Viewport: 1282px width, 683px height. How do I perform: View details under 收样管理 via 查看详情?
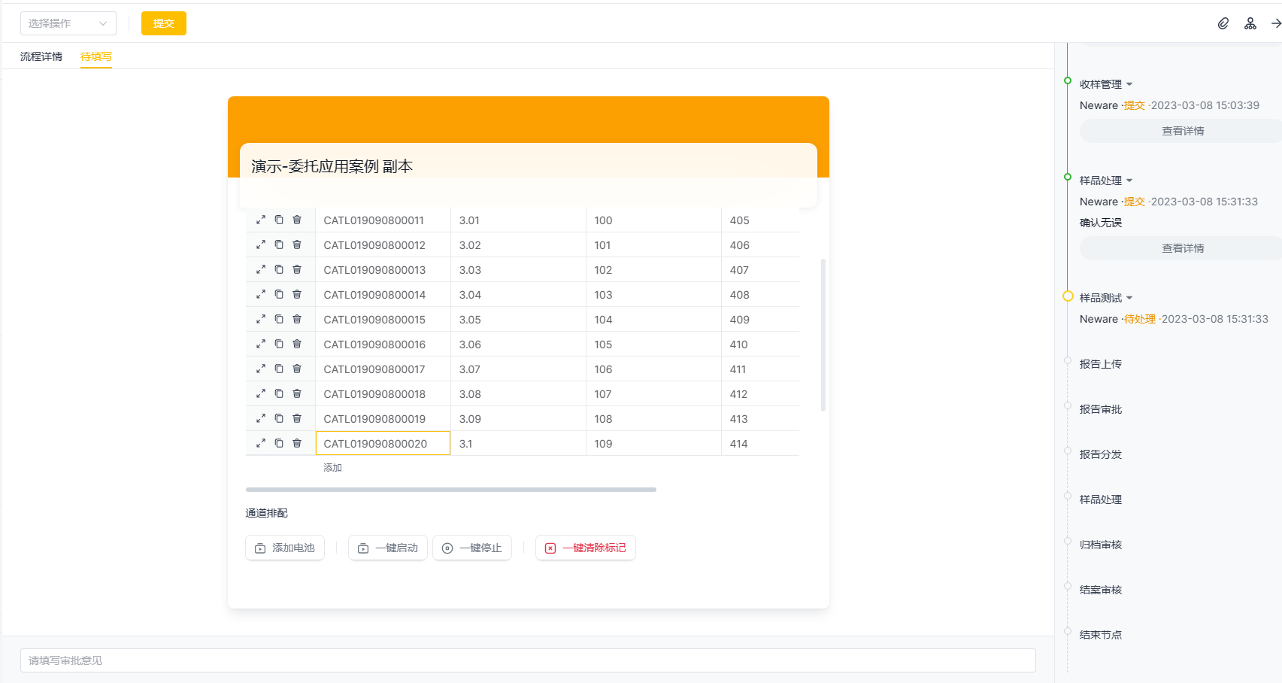(x=1183, y=131)
